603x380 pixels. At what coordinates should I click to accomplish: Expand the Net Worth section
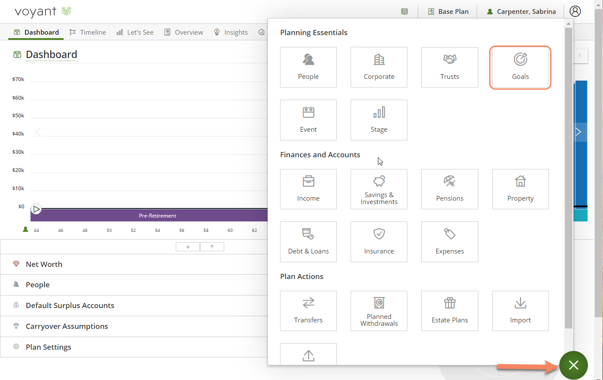(44, 264)
